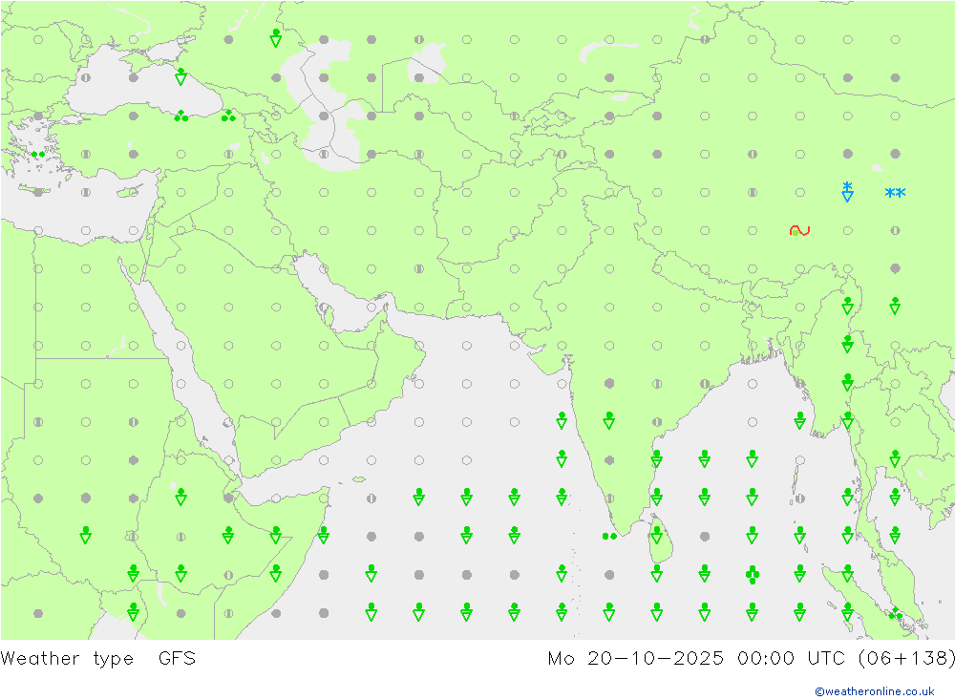955x700 pixels.
Task: Click the shower symbol over the Black Sea
Action: click(180, 76)
